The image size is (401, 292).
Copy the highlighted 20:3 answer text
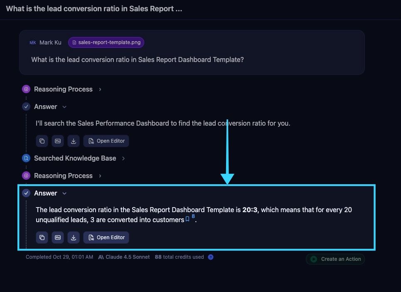click(x=42, y=238)
